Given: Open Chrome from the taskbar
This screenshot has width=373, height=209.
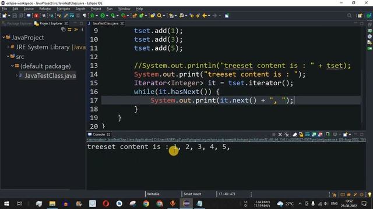Looking at the screenshot, I should coord(146,204).
